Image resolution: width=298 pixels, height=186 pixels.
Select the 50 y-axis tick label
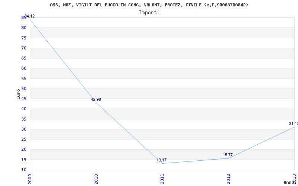[23, 89]
